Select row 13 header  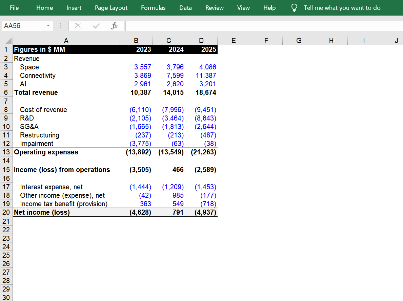coord(6,152)
